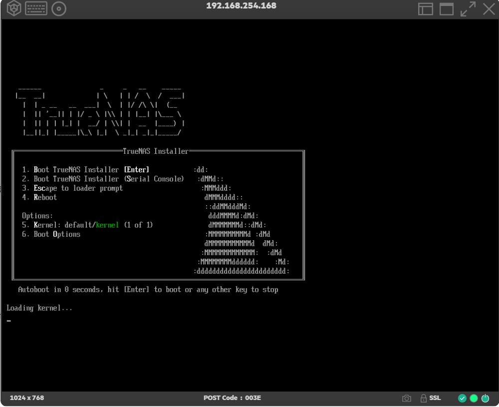Viewport: 499px width, 407px height.
Task: Click the 1024 x 768 resolution label
Action: coord(27,399)
